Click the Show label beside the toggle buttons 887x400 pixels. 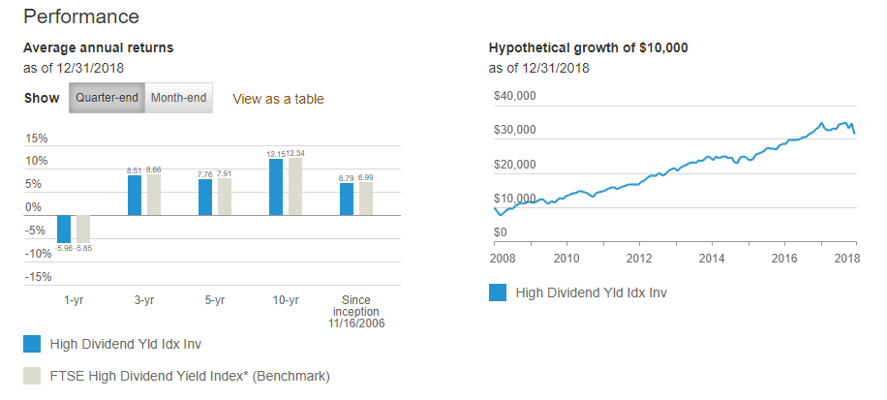point(42,99)
